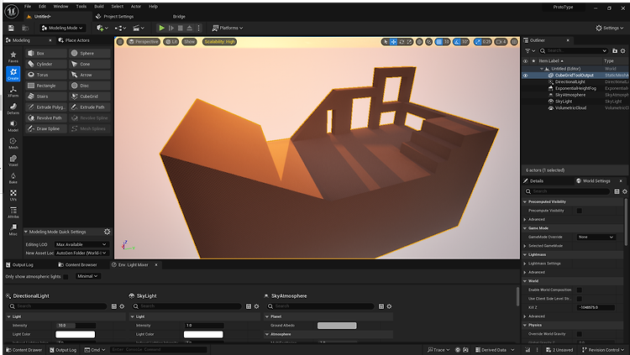The width and height of the screenshot is (630, 355).
Task: Select the Cylinder shape tool
Action: tap(46, 65)
